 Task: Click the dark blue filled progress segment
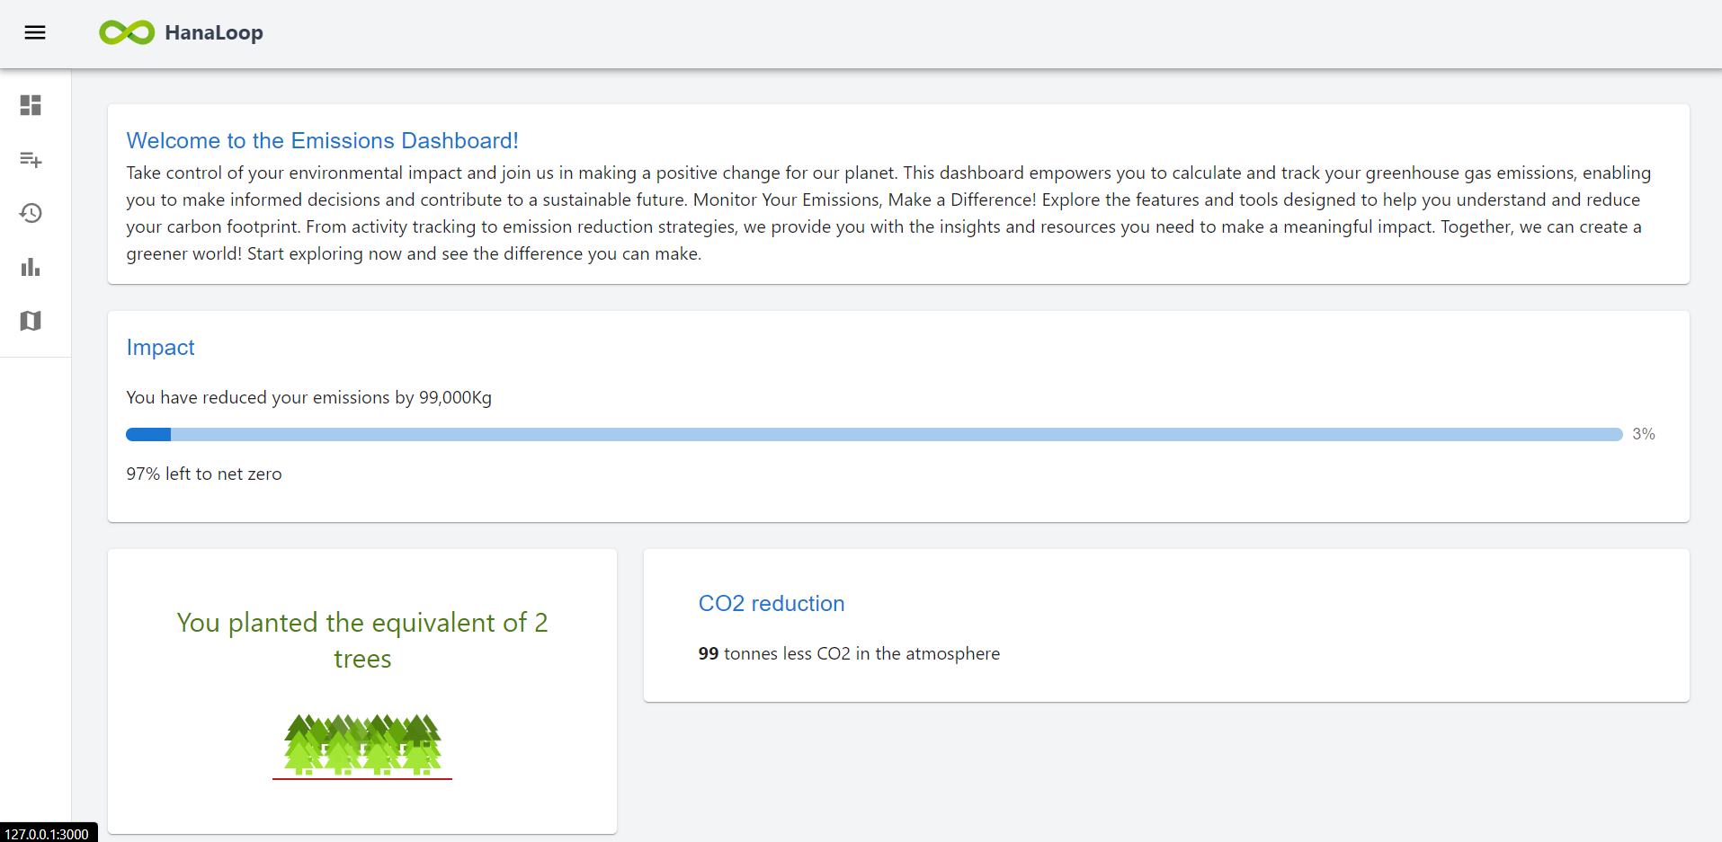pyautogui.click(x=148, y=435)
